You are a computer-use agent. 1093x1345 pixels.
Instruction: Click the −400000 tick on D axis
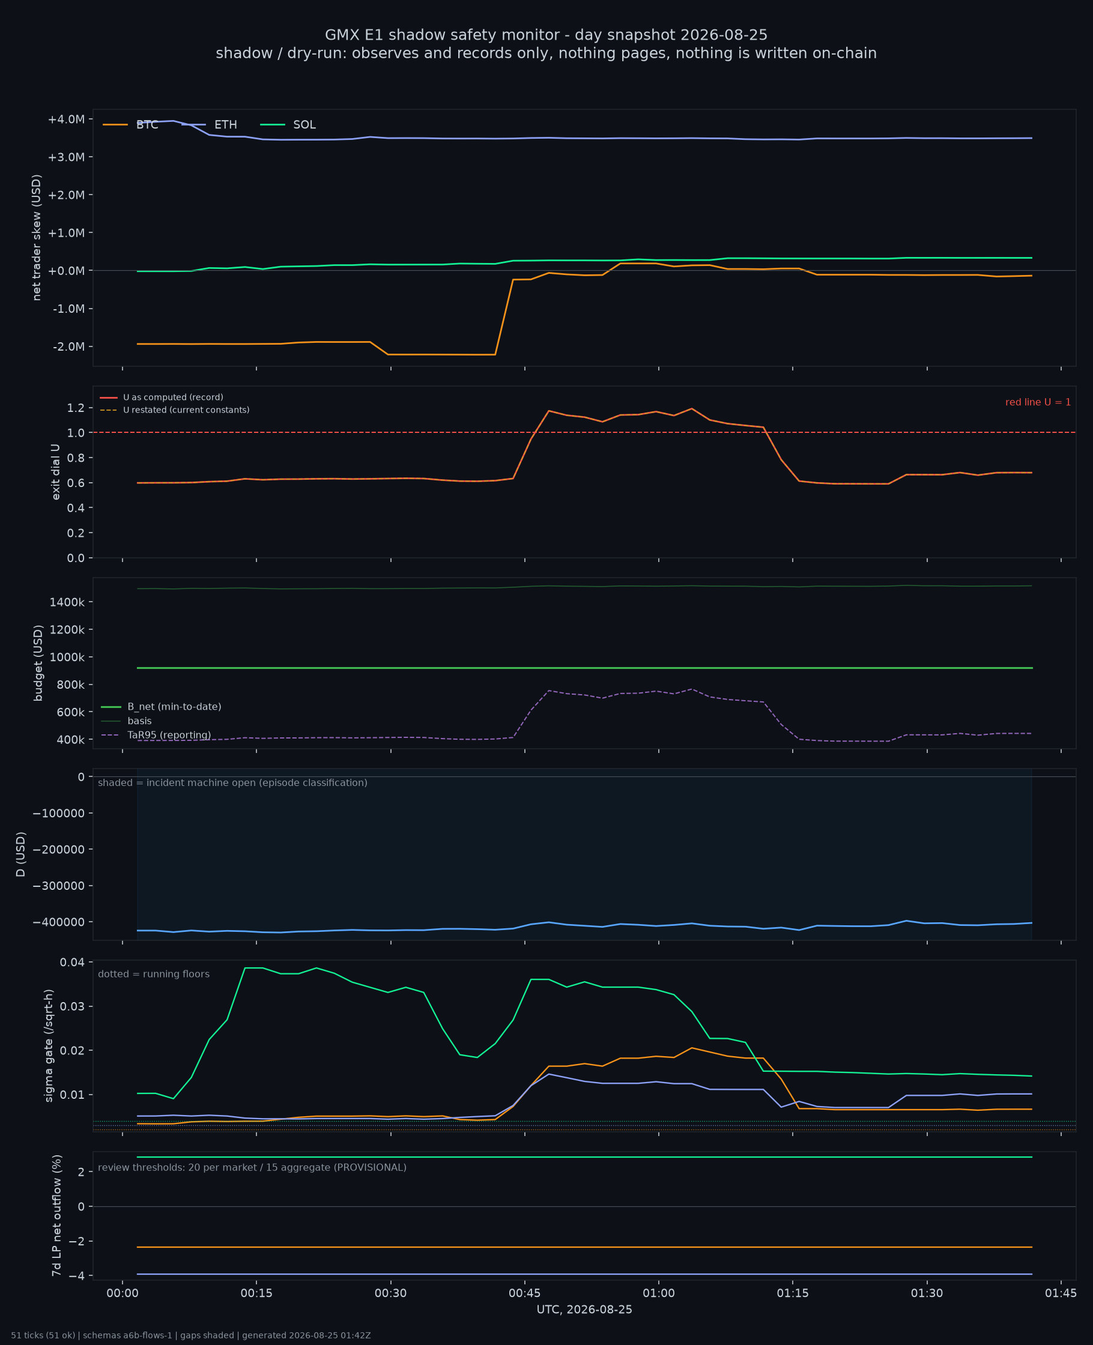(x=59, y=922)
